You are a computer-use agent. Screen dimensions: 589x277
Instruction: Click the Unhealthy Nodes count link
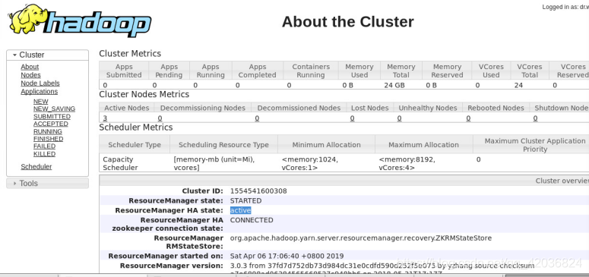pos(399,118)
